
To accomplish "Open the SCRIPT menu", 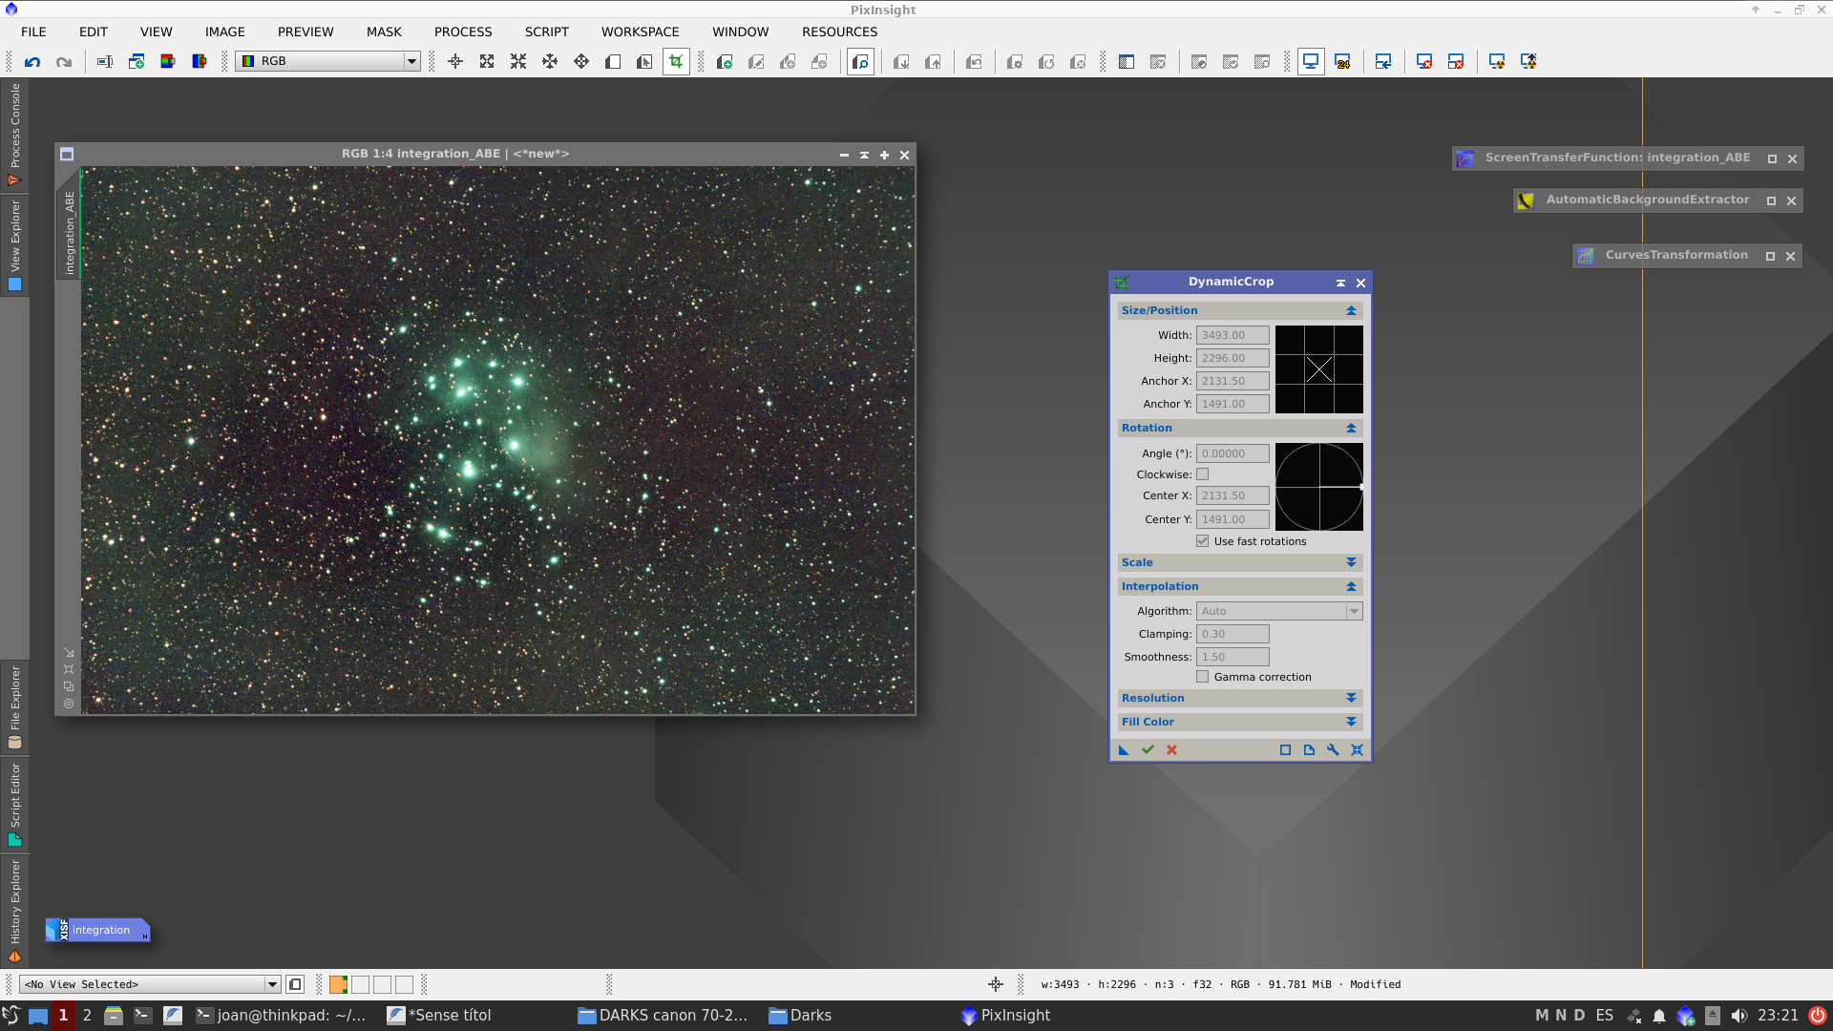I will tap(546, 32).
